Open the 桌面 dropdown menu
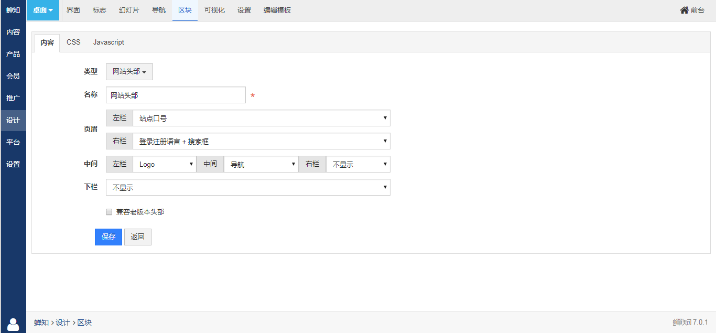Image resolution: width=716 pixels, height=333 pixels. (x=43, y=10)
